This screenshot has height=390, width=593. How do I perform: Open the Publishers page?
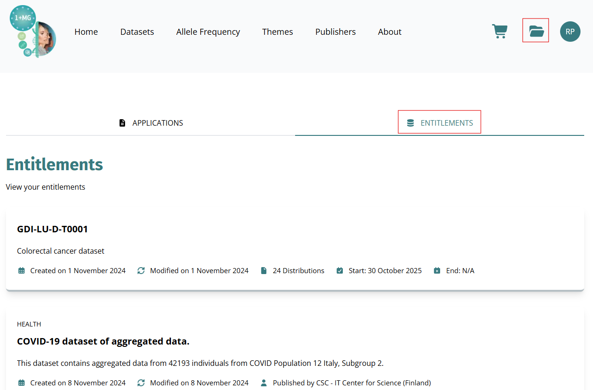[x=335, y=32]
